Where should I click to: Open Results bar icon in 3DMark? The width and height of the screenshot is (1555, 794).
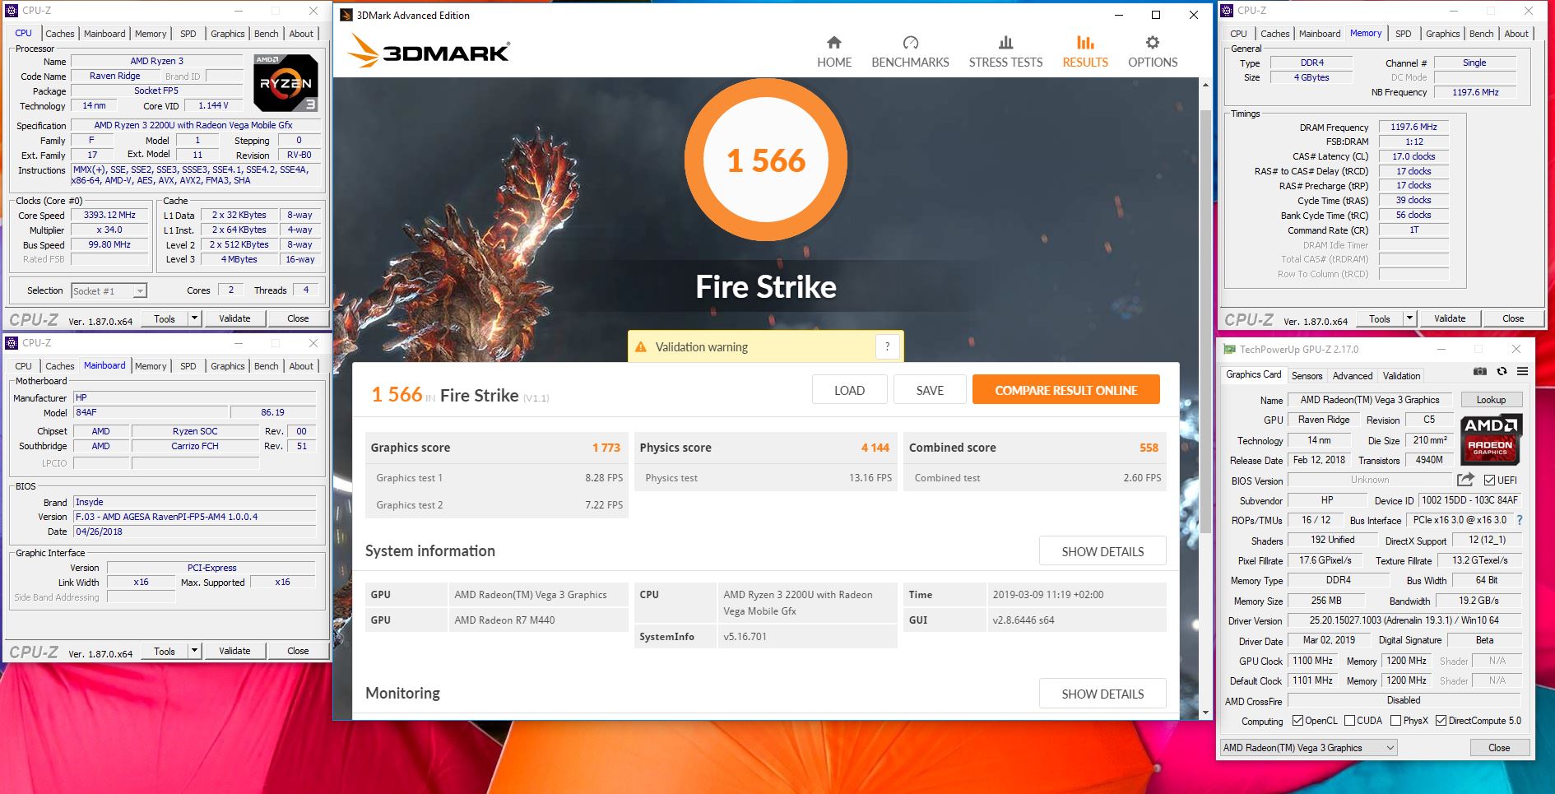(1085, 43)
